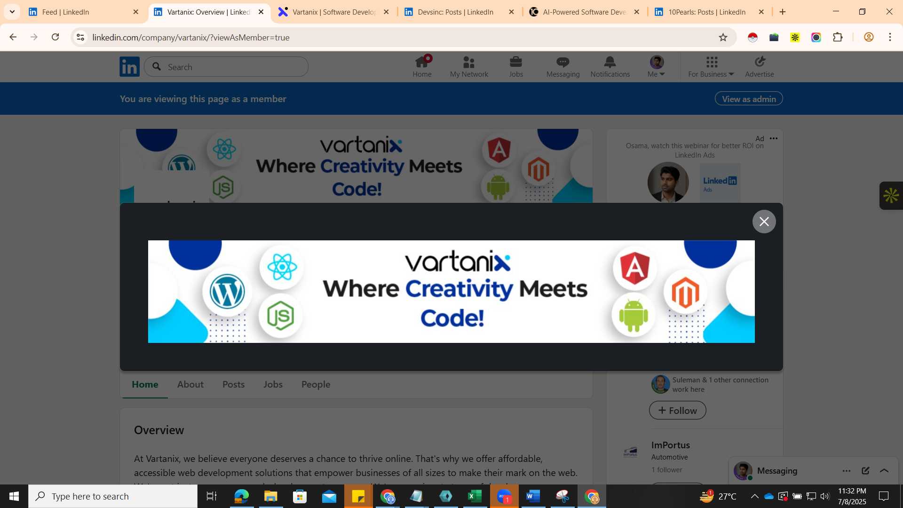Go back in browser history
This screenshot has height=508, width=903.
[13, 37]
